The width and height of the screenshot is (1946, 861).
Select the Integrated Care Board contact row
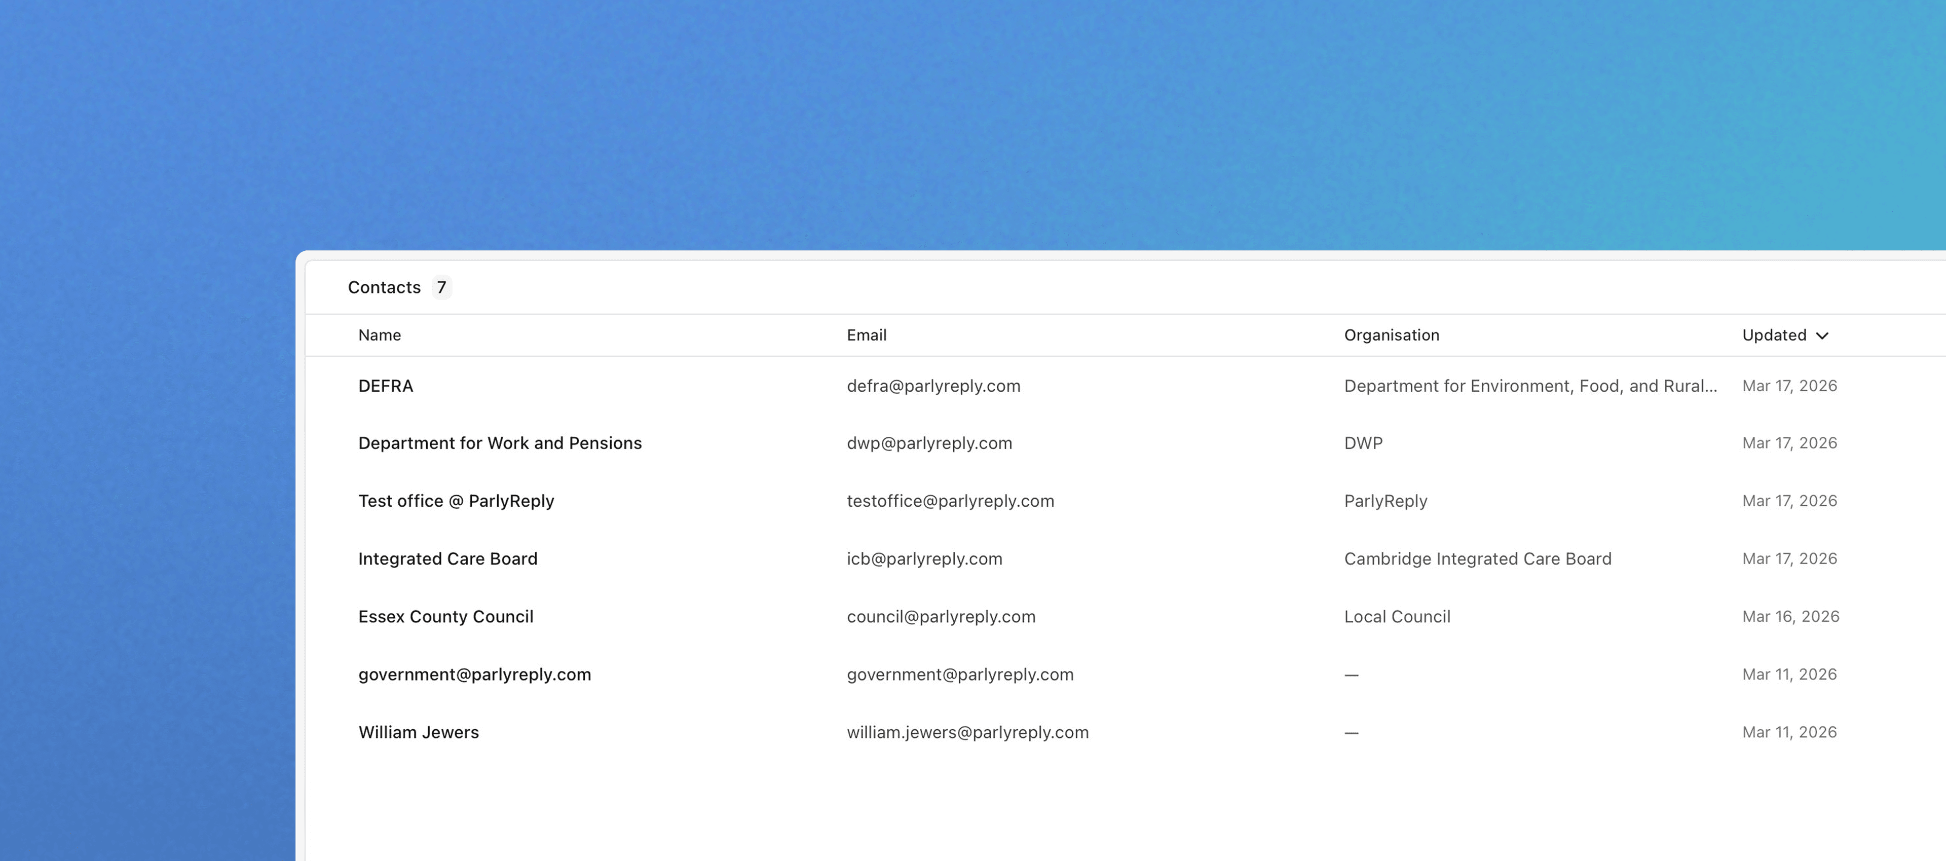(x=448, y=559)
